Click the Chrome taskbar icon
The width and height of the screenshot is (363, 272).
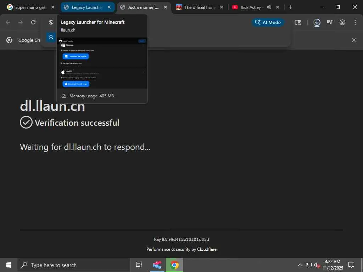click(174, 265)
